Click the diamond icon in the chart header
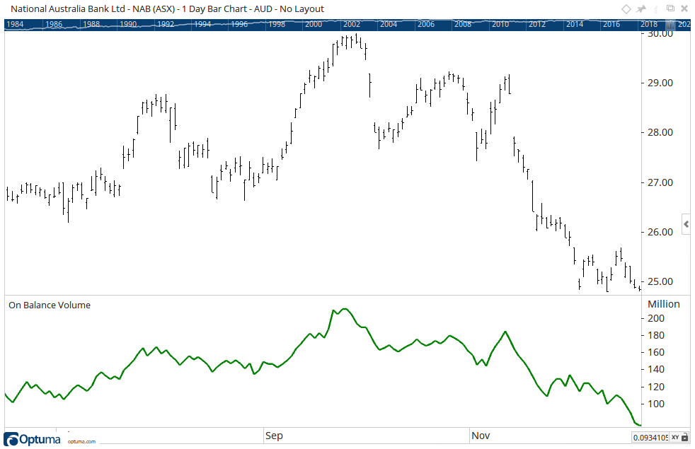 [x=626, y=9]
